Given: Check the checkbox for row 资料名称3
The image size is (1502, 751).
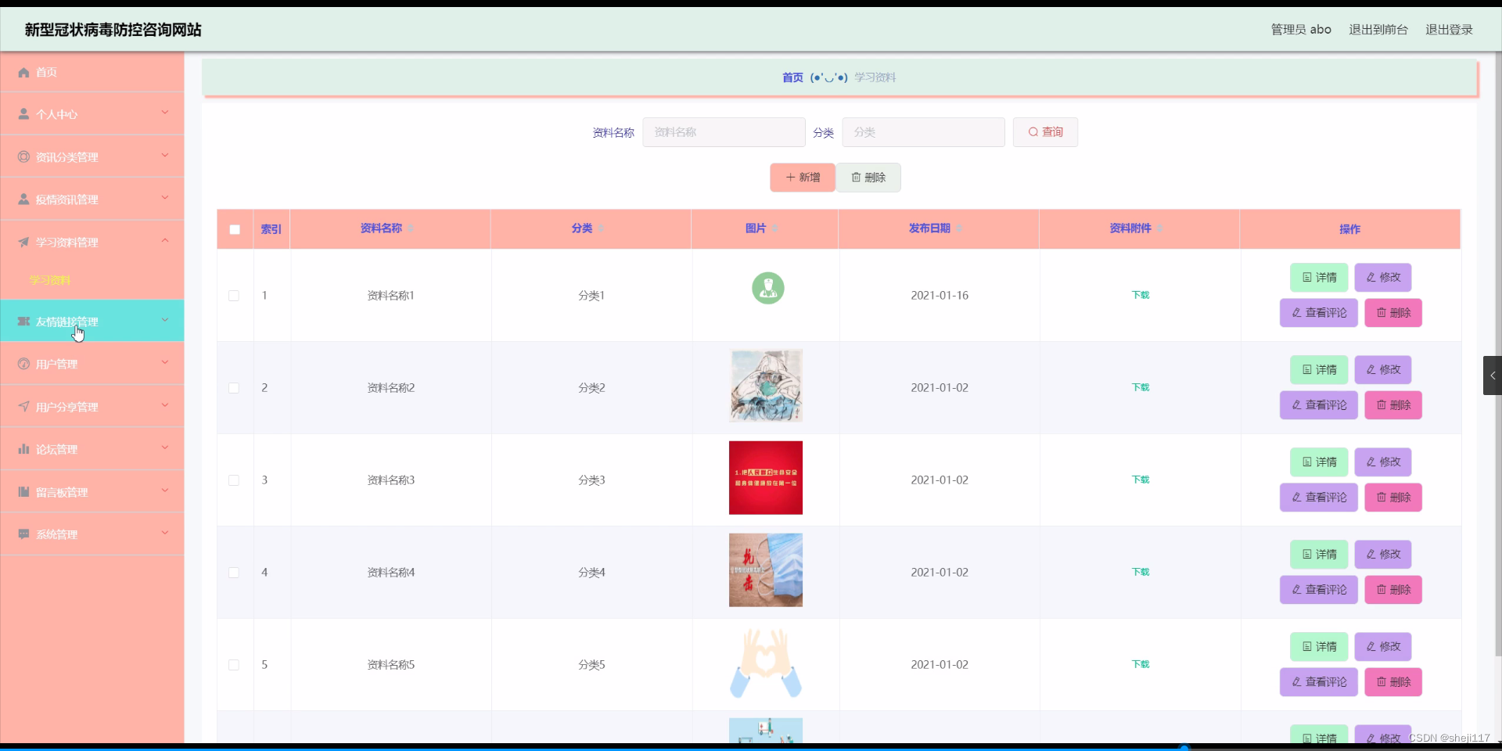Looking at the screenshot, I should coord(234,480).
